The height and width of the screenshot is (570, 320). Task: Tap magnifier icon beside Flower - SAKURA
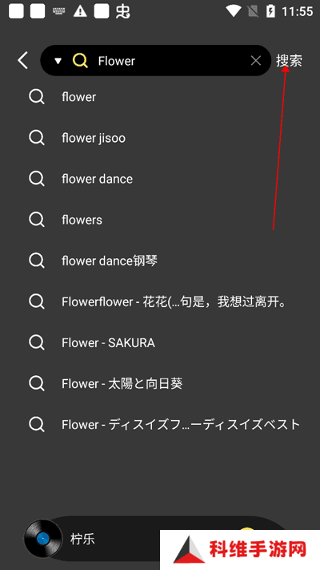(x=37, y=343)
